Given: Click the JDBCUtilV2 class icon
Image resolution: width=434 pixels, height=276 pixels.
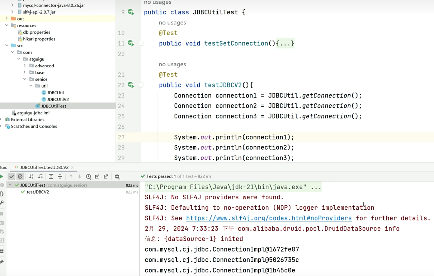Looking at the screenshot, I should tap(44, 99).
